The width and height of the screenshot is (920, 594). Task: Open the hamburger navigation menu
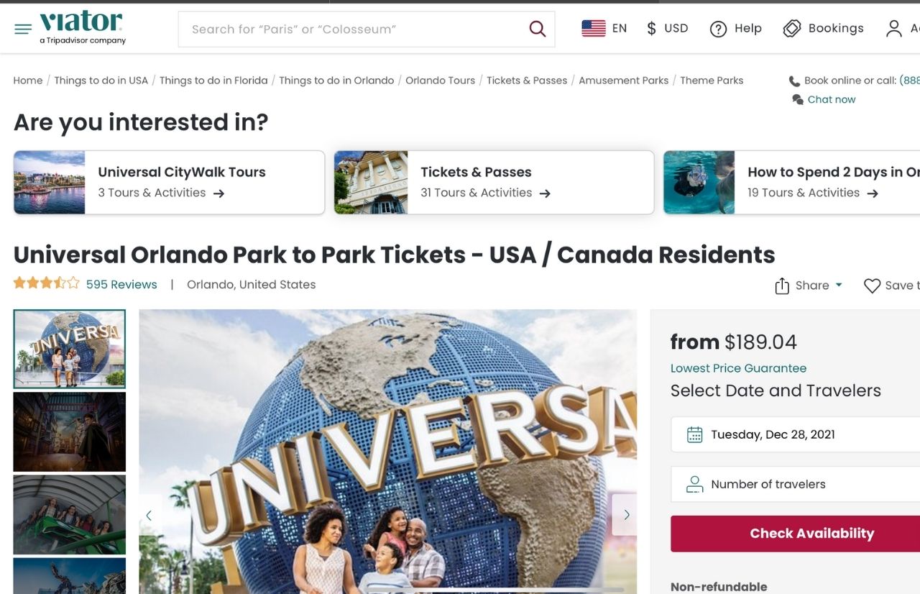23,29
